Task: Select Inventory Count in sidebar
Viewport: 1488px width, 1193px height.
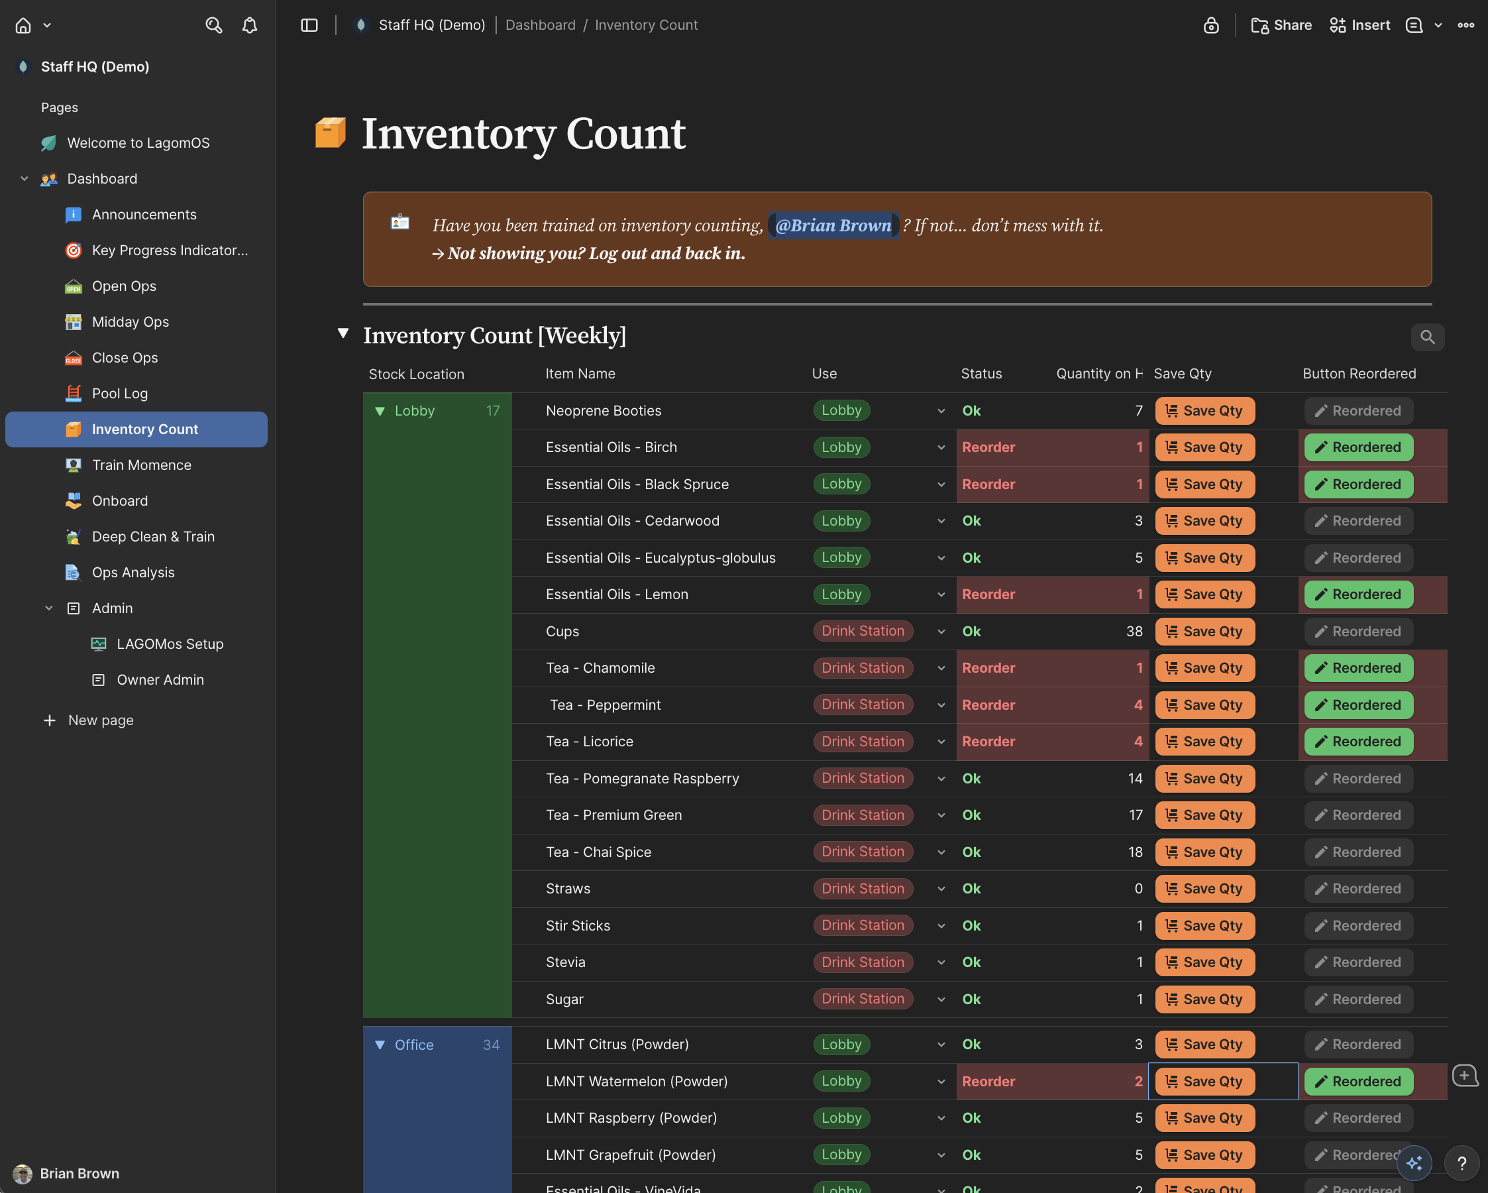Action: [x=136, y=429]
